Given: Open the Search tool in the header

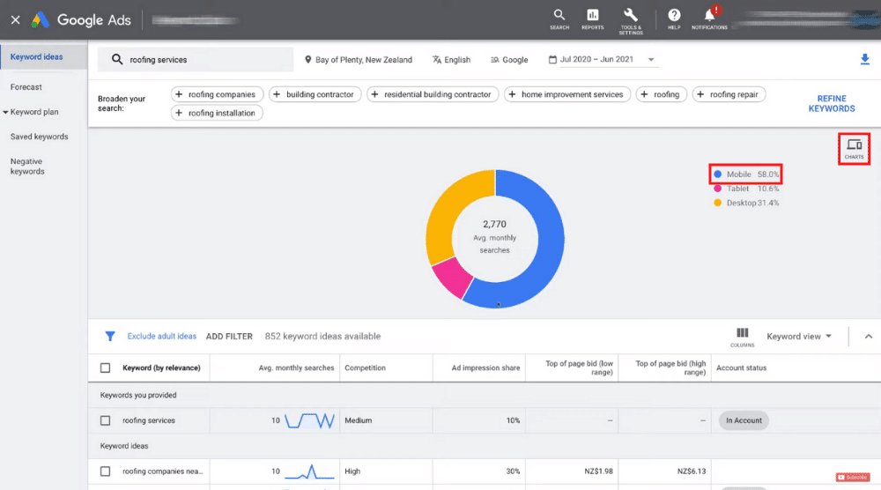Looking at the screenshot, I should [x=559, y=19].
